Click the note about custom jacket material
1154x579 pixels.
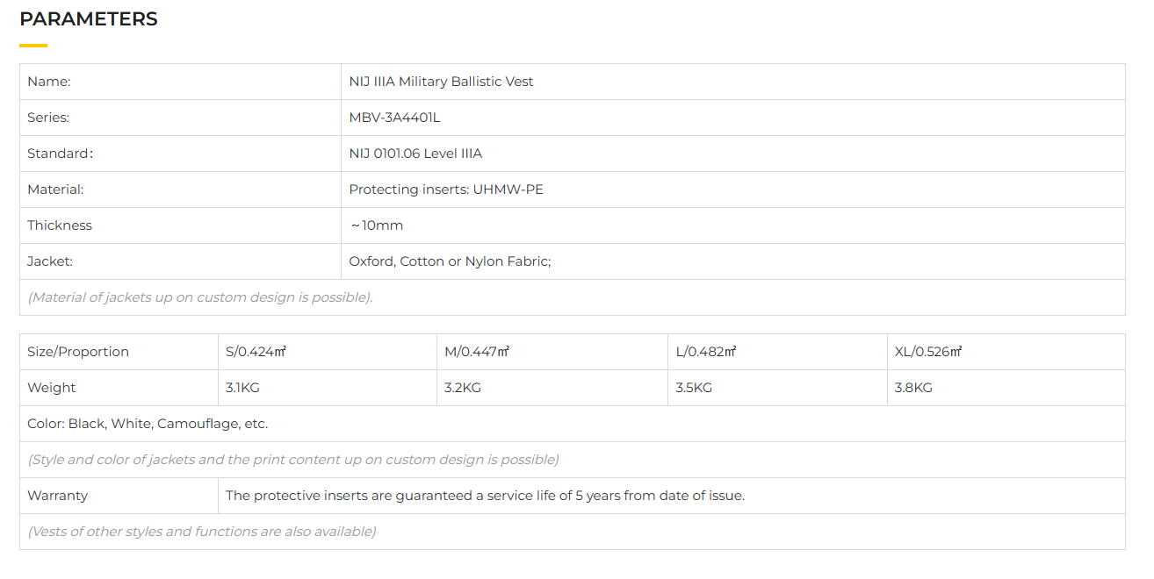[200, 297]
